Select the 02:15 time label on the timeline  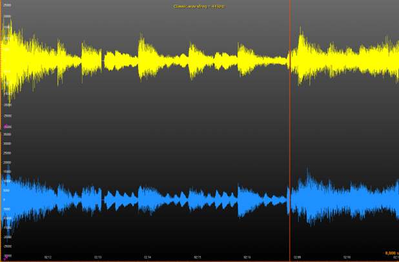pyautogui.click(x=198, y=257)
